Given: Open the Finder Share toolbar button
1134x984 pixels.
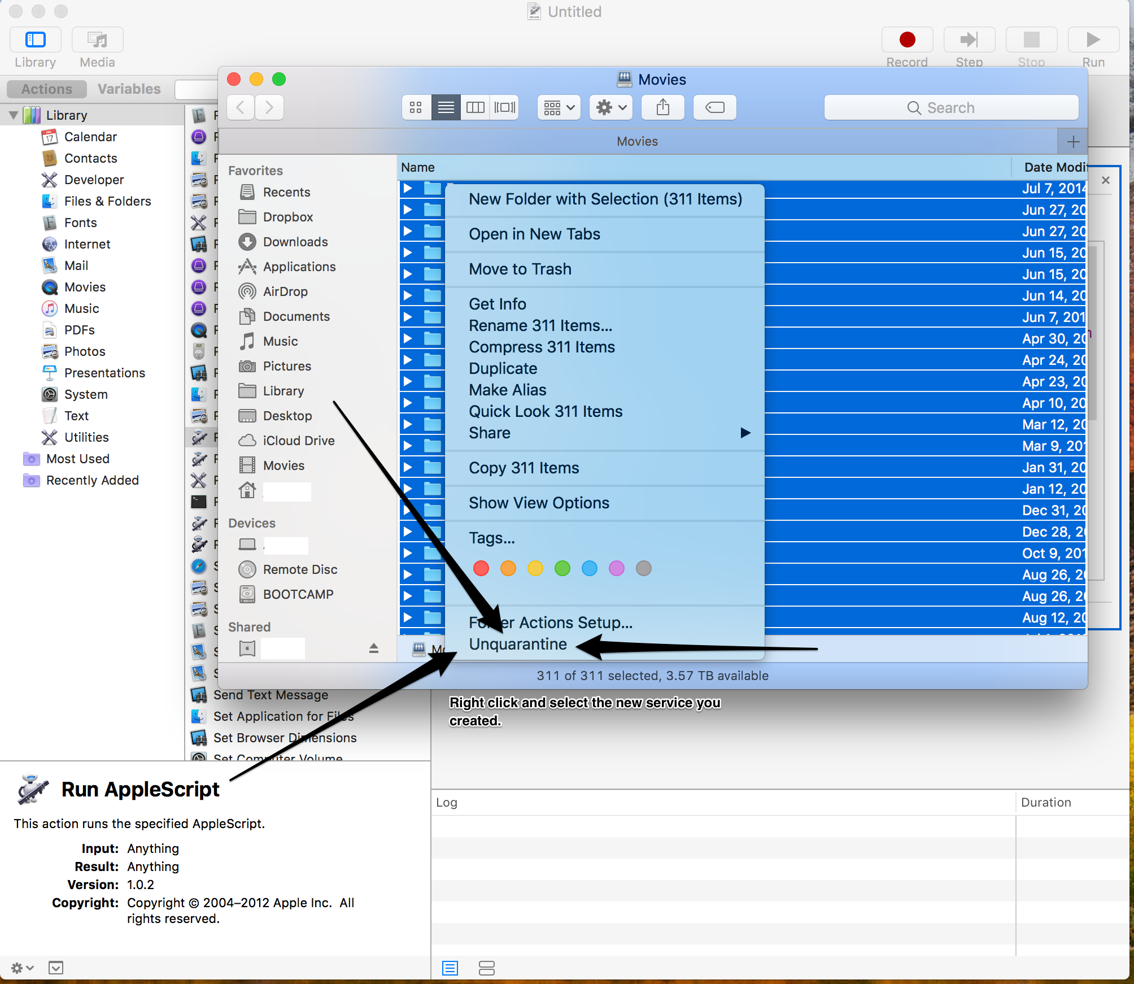Looking at the screenshot, I should click(663, 107).
